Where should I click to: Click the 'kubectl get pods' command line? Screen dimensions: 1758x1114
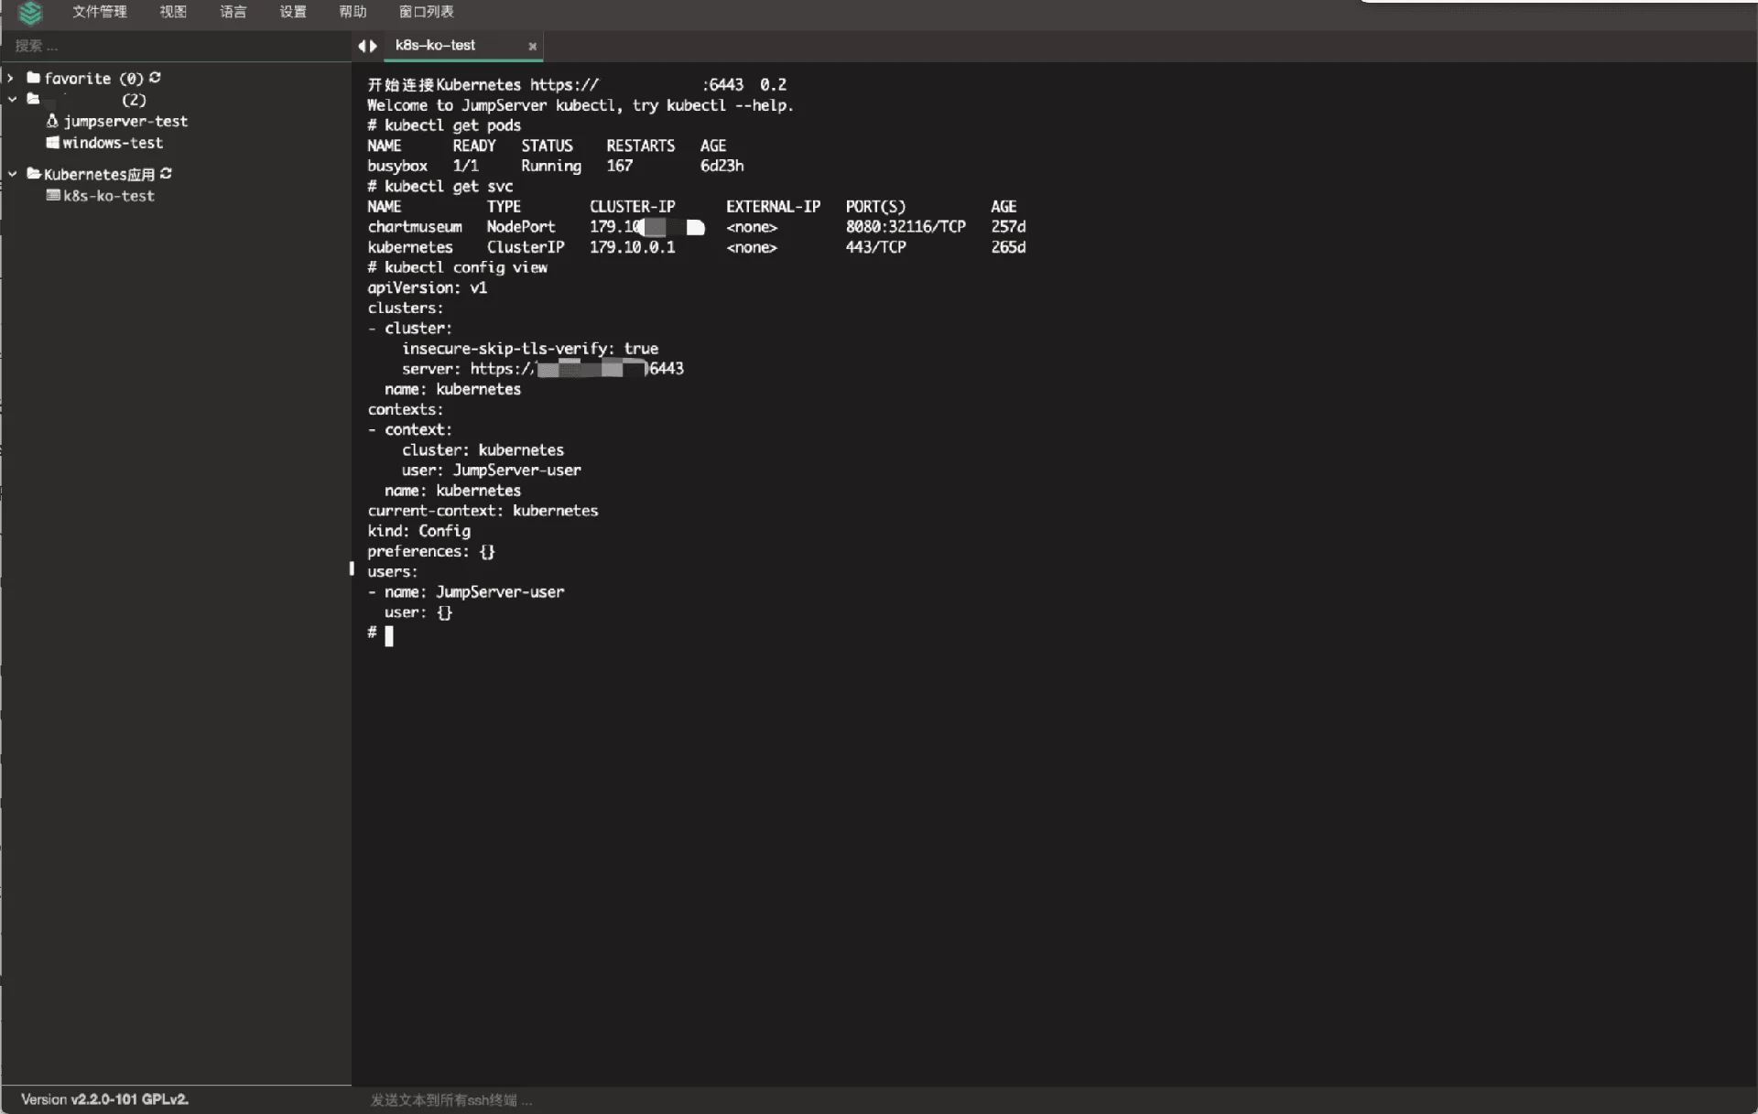[x=444, y=125]
